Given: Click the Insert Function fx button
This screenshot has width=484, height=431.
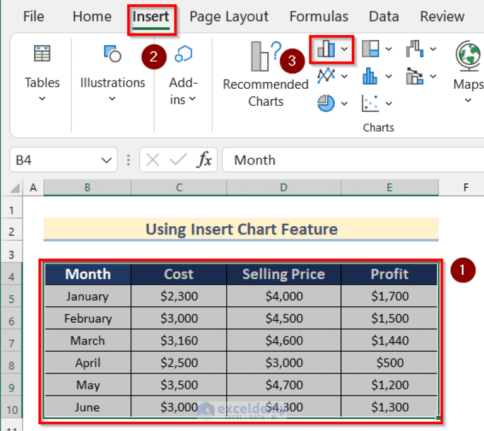Looking at the screenshot, I should 204,159.
